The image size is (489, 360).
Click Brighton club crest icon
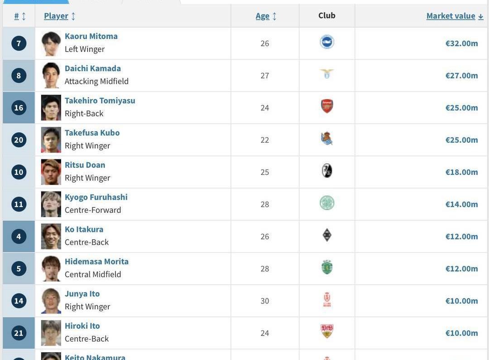tap(326, 43)
